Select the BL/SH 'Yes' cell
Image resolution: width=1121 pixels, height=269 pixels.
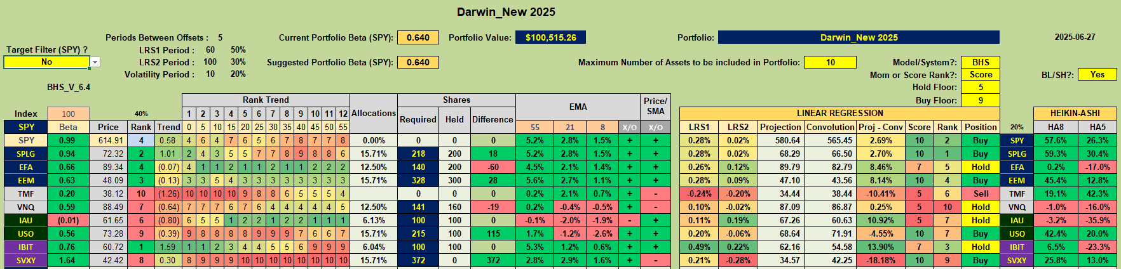[1097, 74]
